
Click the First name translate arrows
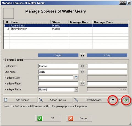(x=82, y=66)
